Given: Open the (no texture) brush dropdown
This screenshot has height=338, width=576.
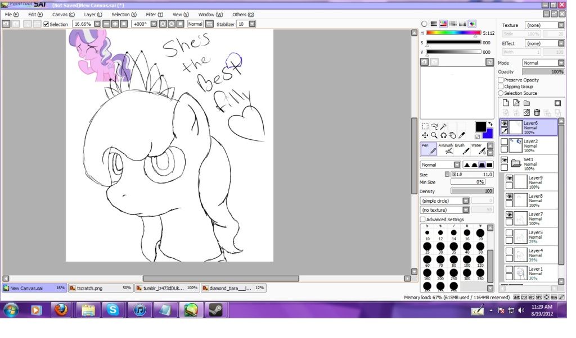Looking at the screenshot, I should click(465, 209).
